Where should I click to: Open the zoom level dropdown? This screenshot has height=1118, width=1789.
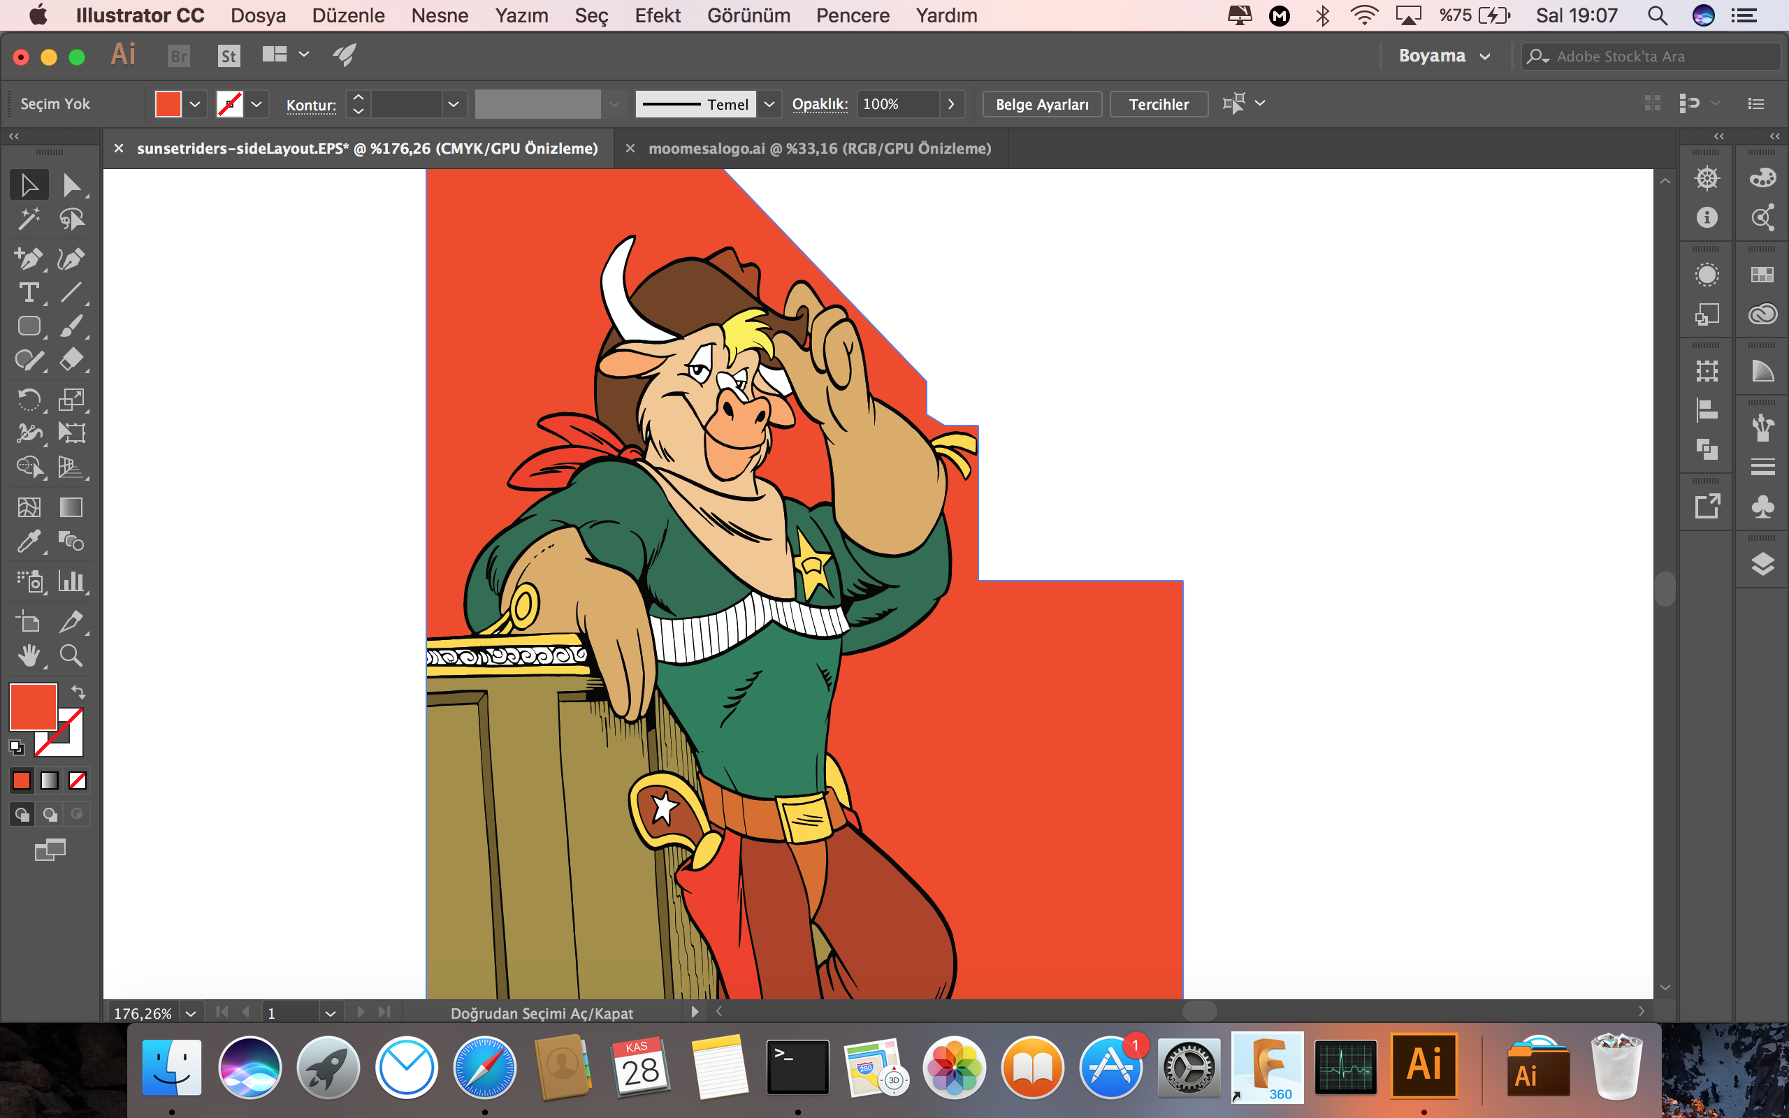(x=191, y=1013)
